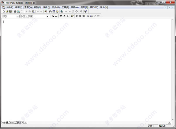176x129 pixels.
Task: Save the page with the floppy disk icon
Action: click(11, 11)
